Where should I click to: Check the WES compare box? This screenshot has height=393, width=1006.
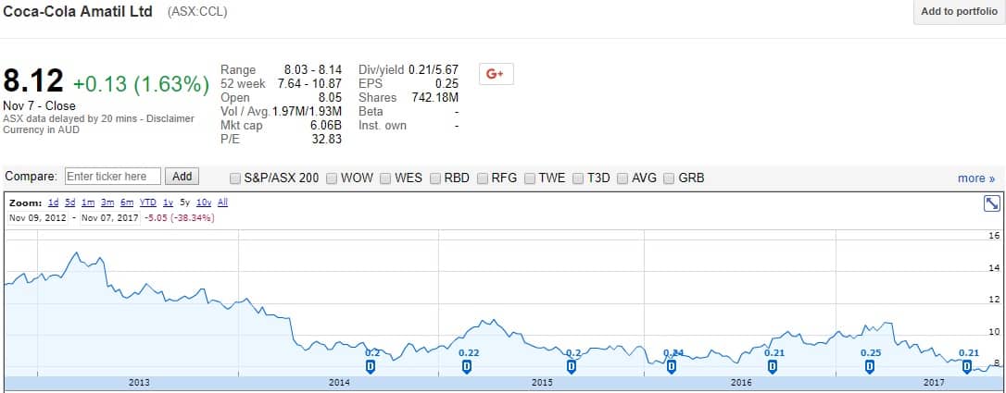click(385, 178)
